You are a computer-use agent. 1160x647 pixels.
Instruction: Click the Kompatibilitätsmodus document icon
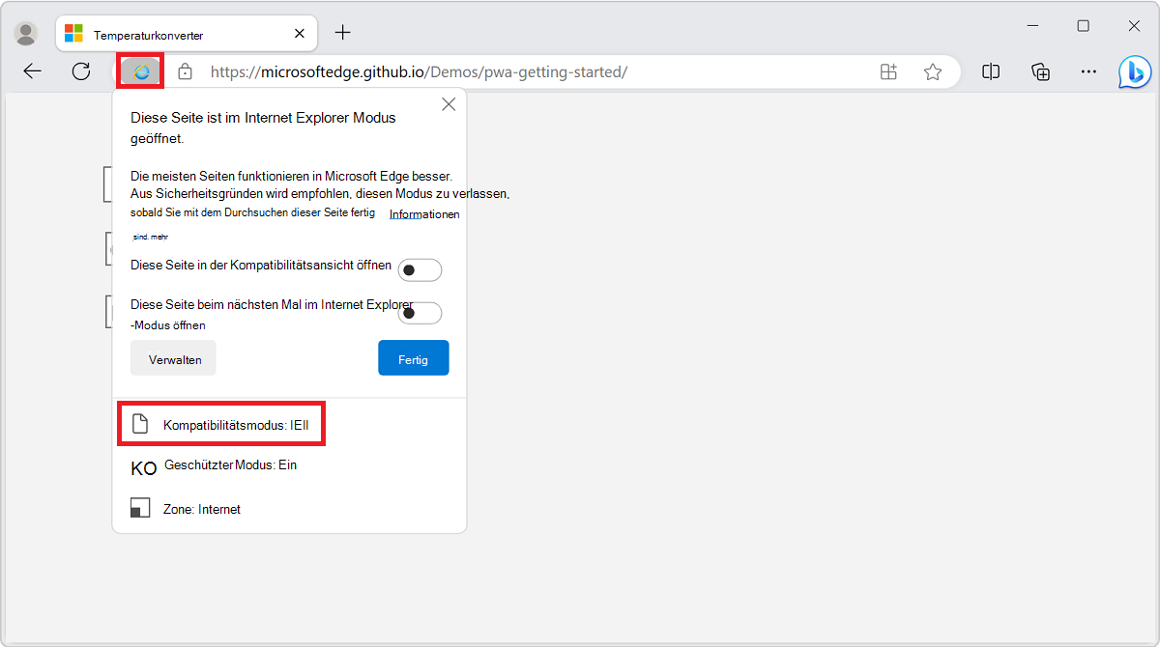(x=140, y=424)
